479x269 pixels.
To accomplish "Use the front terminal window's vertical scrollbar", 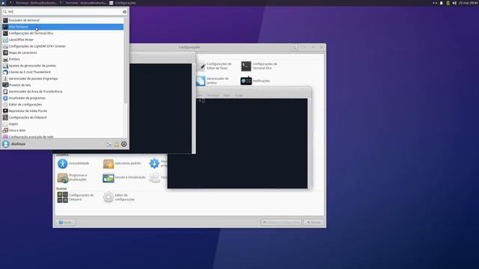I will tap(309, 143).
